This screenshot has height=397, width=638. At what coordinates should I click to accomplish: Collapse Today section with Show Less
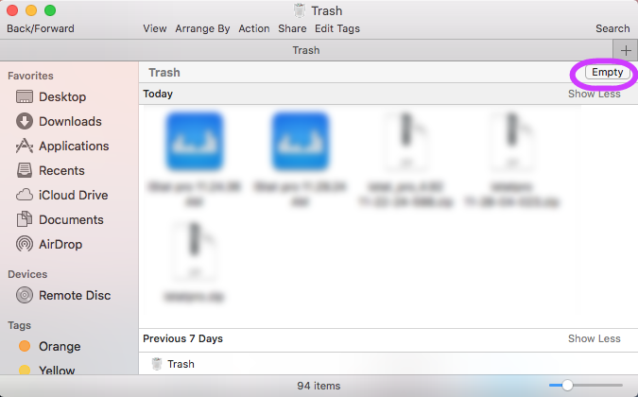[594, 94]
